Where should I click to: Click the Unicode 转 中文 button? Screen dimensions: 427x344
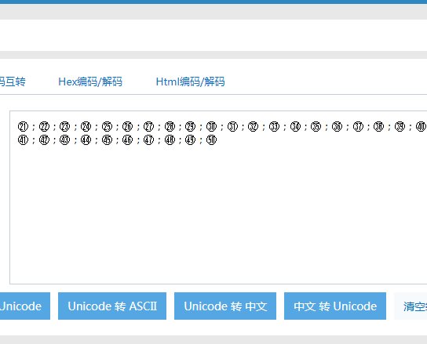click(225, 306)
